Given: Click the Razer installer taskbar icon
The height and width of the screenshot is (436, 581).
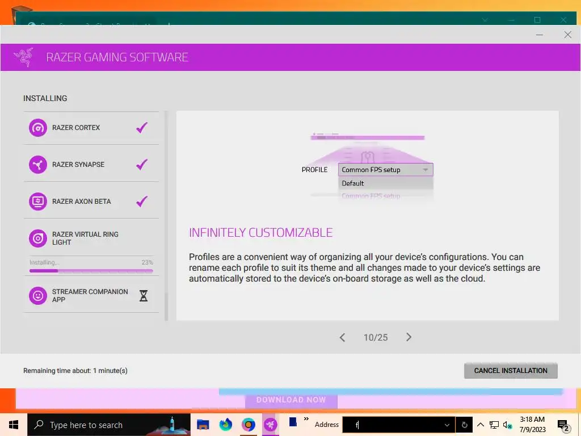Looking at the screenshot, I should [271, 425].
